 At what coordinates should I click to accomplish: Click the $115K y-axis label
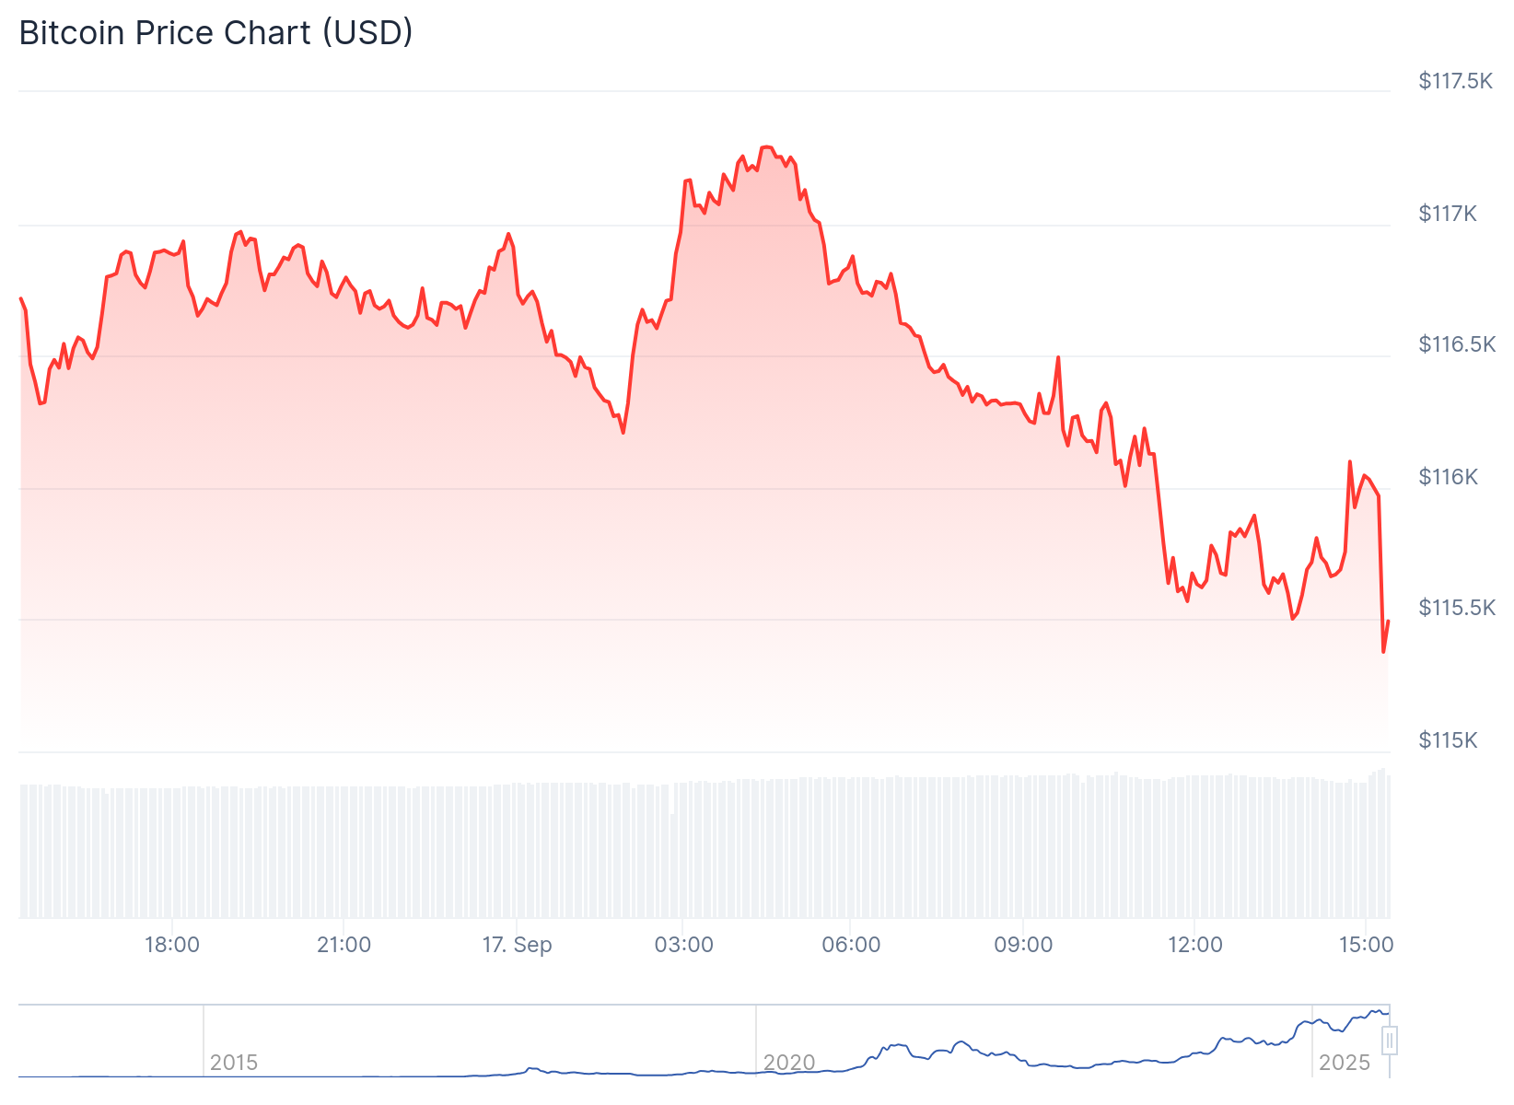point(1448,740)
